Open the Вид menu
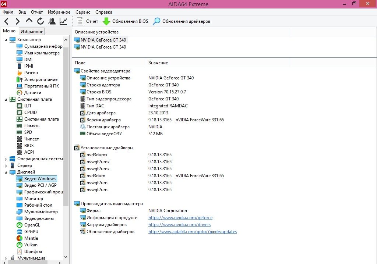Viewport: 377px width, 264px height. [22, 12]
